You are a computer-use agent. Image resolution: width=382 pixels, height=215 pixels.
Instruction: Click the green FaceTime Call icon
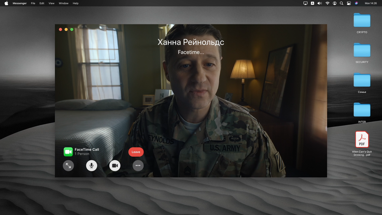[x=68, y=152]
